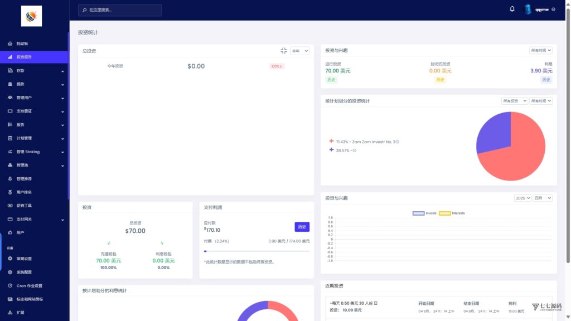Open the 提款 bank building icon
This screenshot has width=571, height=321.
pos(10,84)
